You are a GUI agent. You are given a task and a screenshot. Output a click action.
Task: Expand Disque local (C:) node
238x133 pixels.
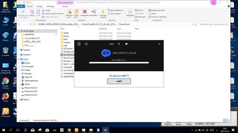[20, 88]
